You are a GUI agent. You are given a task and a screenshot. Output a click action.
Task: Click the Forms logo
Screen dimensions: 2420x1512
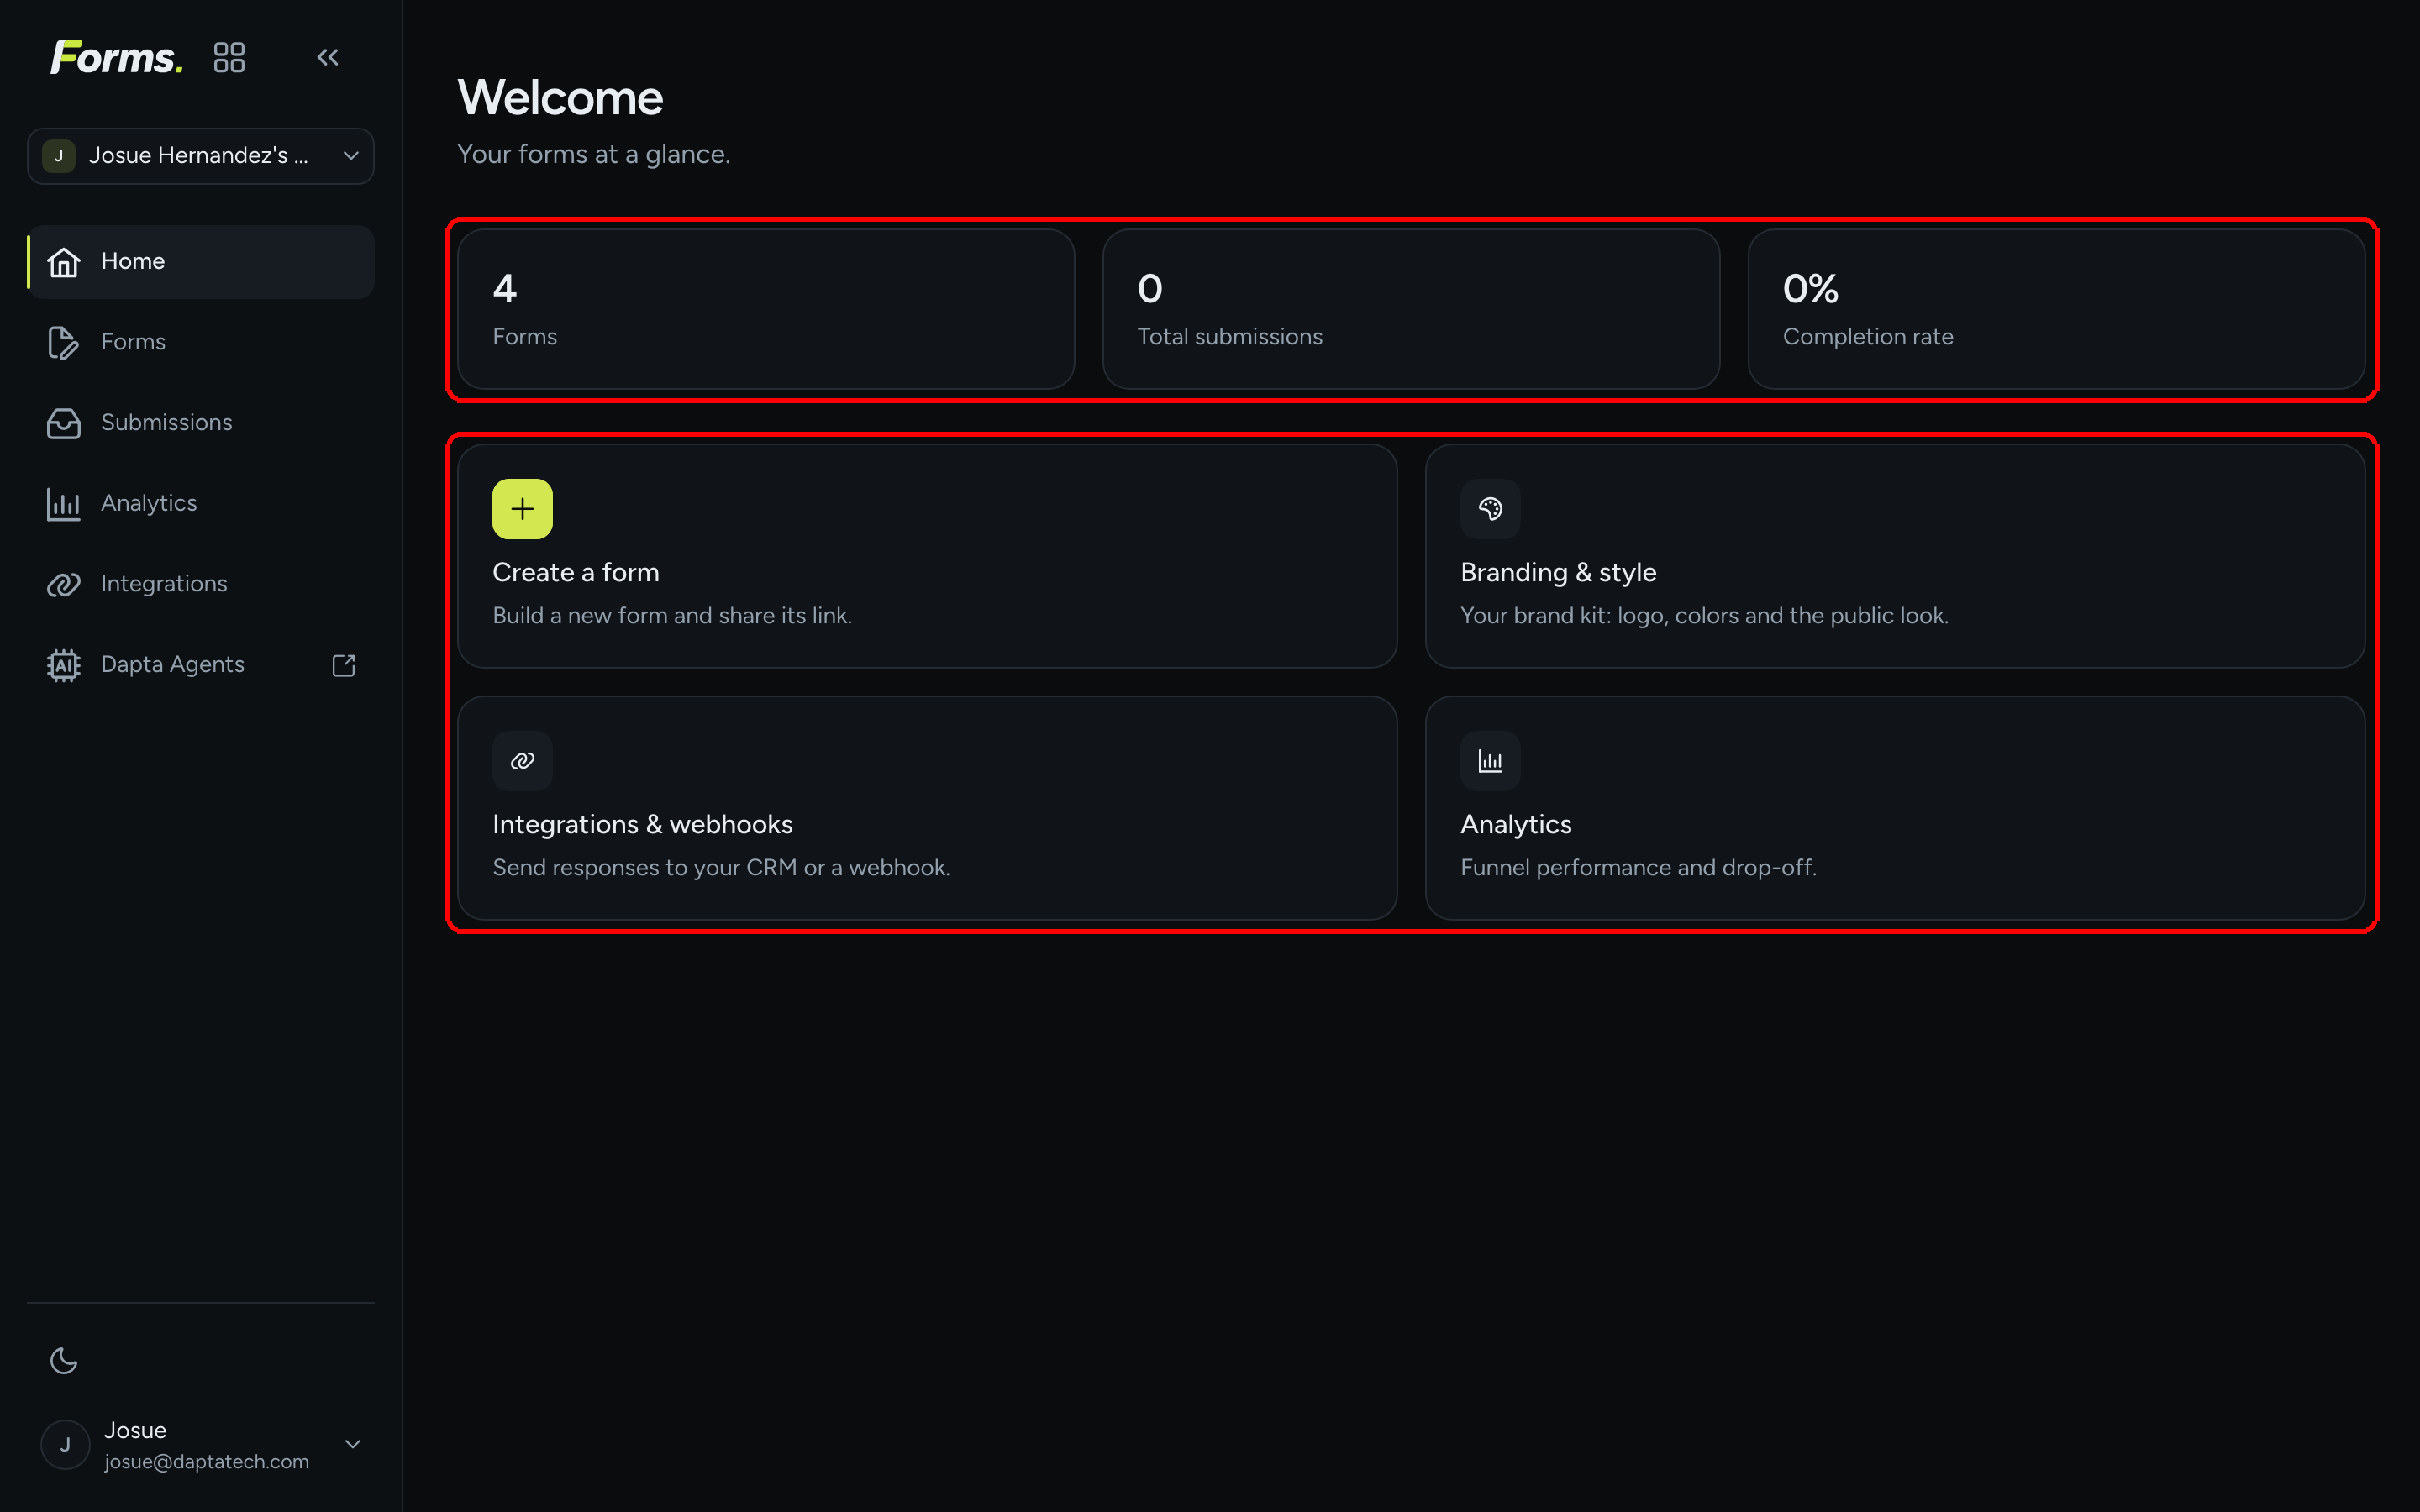(x=117, y=58)
